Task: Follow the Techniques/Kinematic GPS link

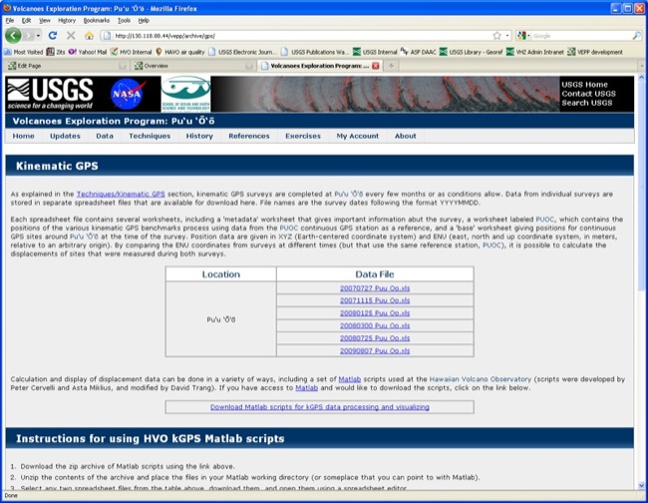Action: (x=121, y=194)
